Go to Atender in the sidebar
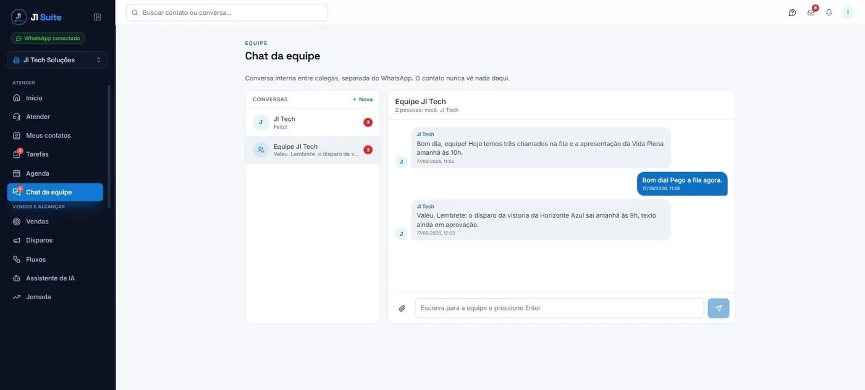The height and width of the screenshot is (390, 865). (x=55, y=117)
